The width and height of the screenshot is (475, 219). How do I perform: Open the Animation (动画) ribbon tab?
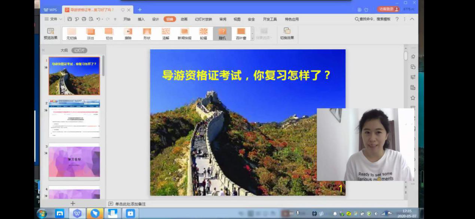coord(184,19)
